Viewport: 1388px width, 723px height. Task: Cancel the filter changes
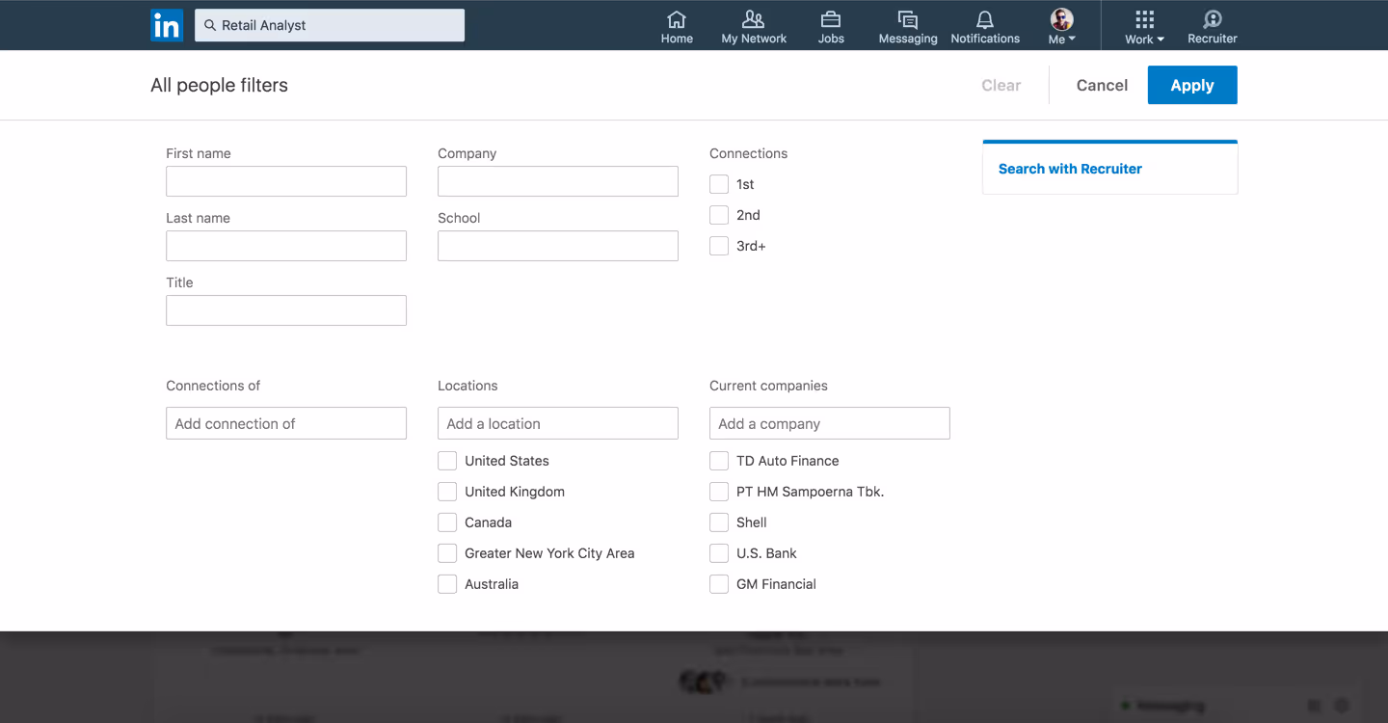1101,85
